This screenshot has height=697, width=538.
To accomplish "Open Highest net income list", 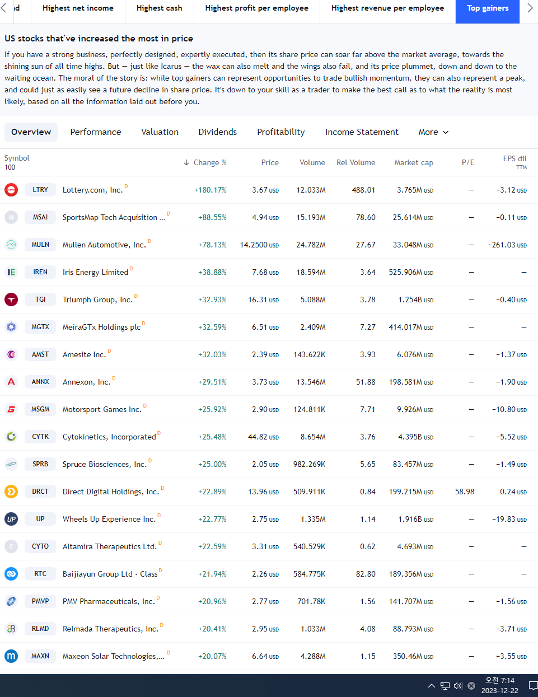I will coord(78,8).
